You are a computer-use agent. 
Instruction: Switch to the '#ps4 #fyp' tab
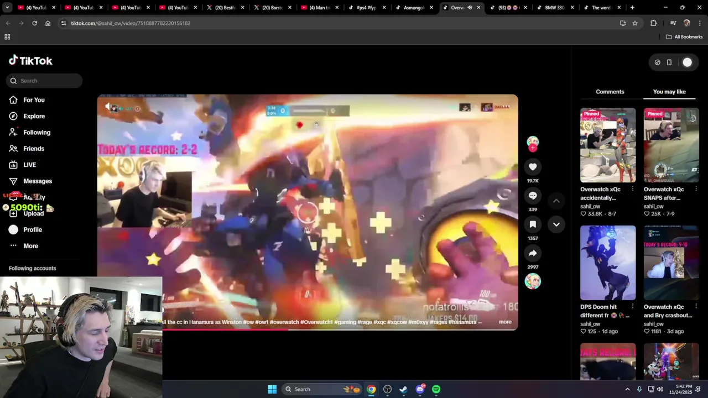click(367, 8)
